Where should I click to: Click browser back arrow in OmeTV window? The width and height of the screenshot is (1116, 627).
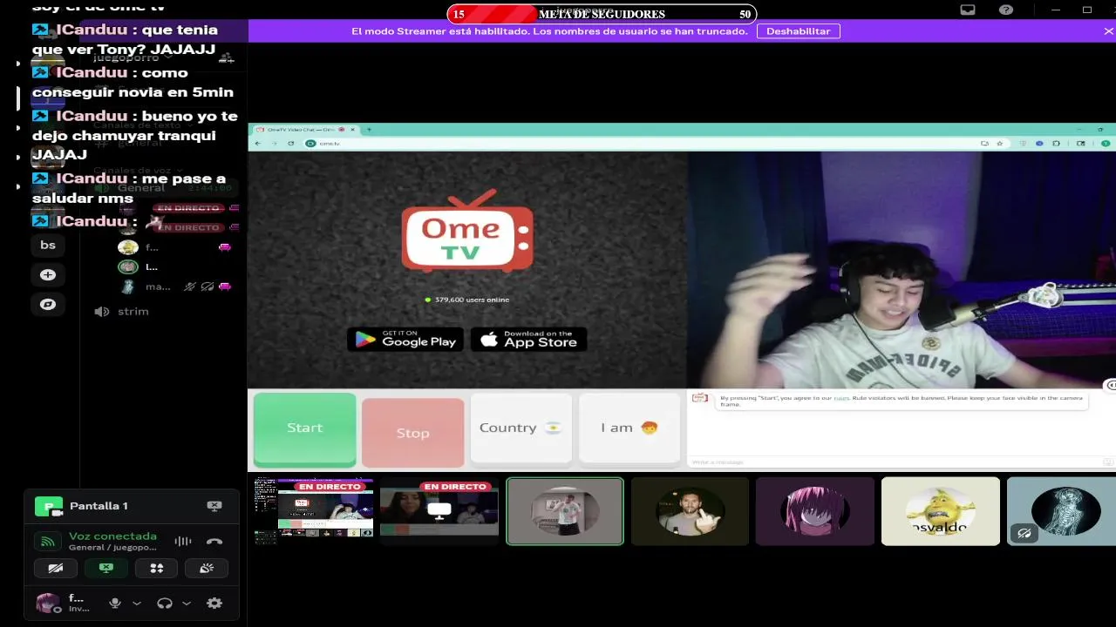pos(258,143)
